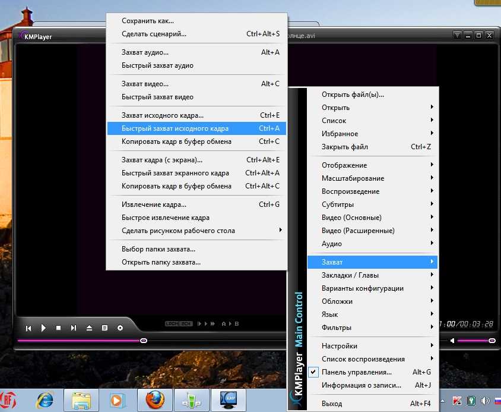
Task: Expand the Отображение submenu
Action: click(373, 165)
